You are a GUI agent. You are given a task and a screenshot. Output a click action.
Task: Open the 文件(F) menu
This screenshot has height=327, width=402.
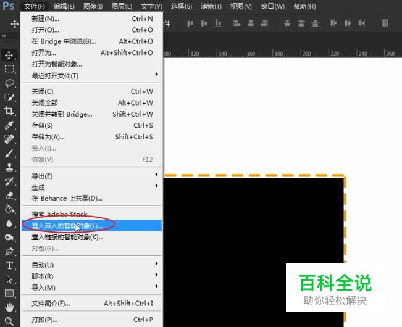35,6
